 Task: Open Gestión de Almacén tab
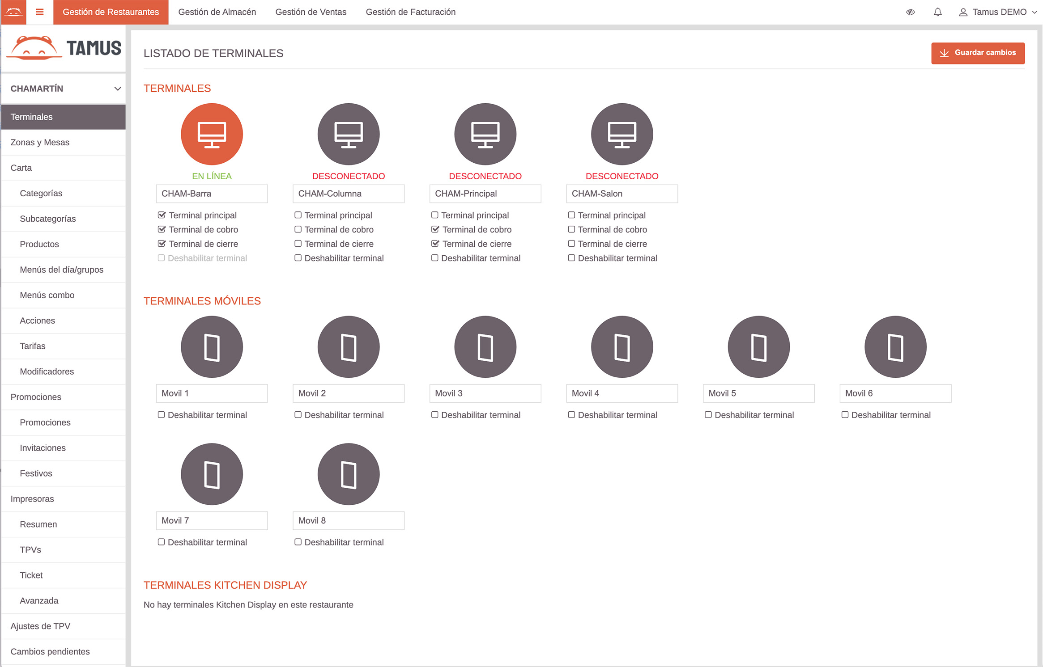pos(217,12)
